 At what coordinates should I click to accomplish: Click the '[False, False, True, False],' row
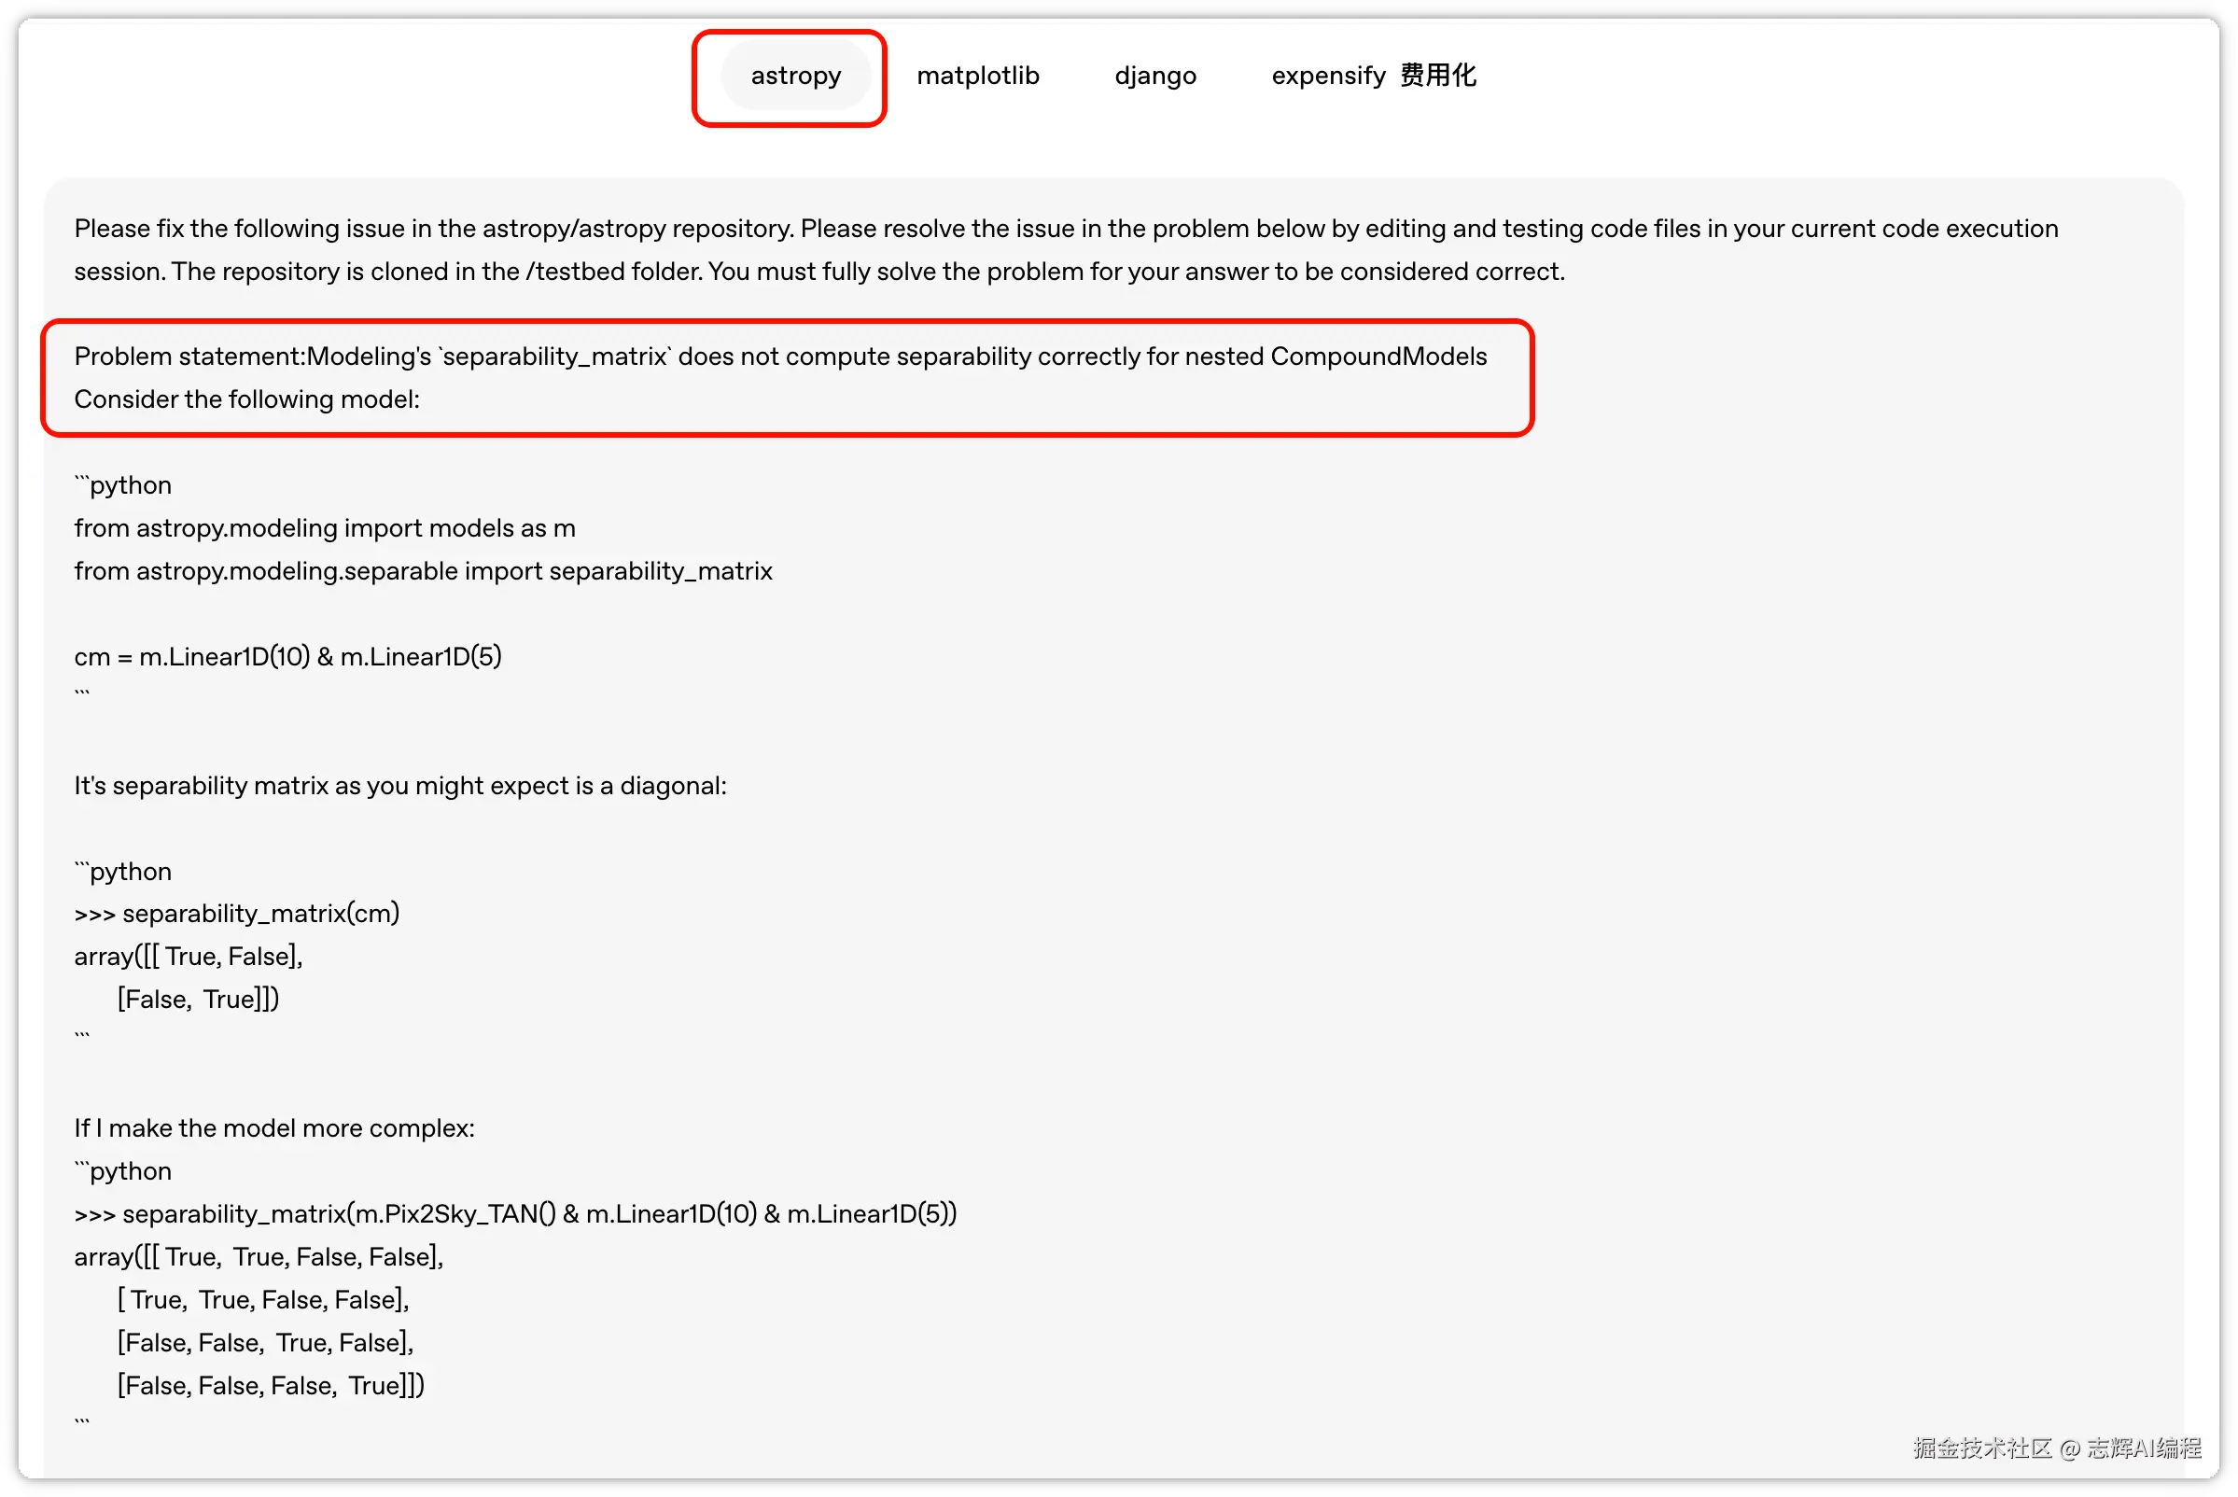click(x=264, y=1343)
